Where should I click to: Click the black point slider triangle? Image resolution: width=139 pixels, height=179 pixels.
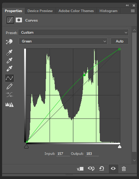coord(26,146)
